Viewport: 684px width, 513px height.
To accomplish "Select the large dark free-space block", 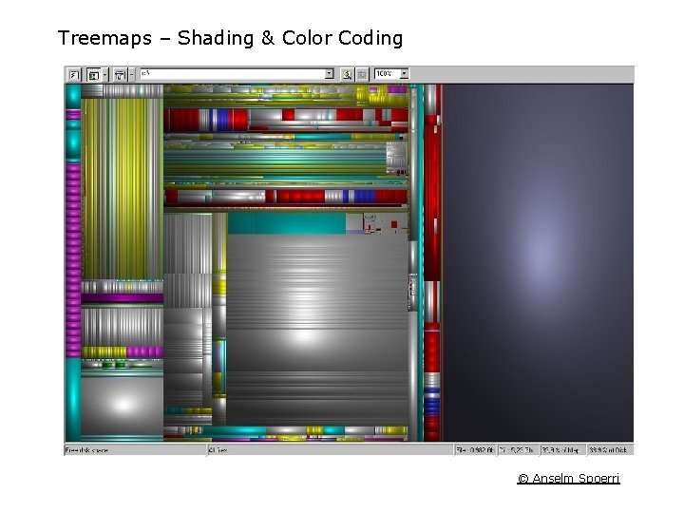I will point(539,262).
